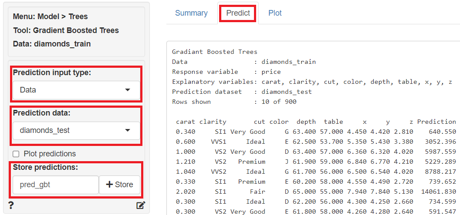Open help via the question mark icon
Screen dimensions: 460x215
click(11, 205)
